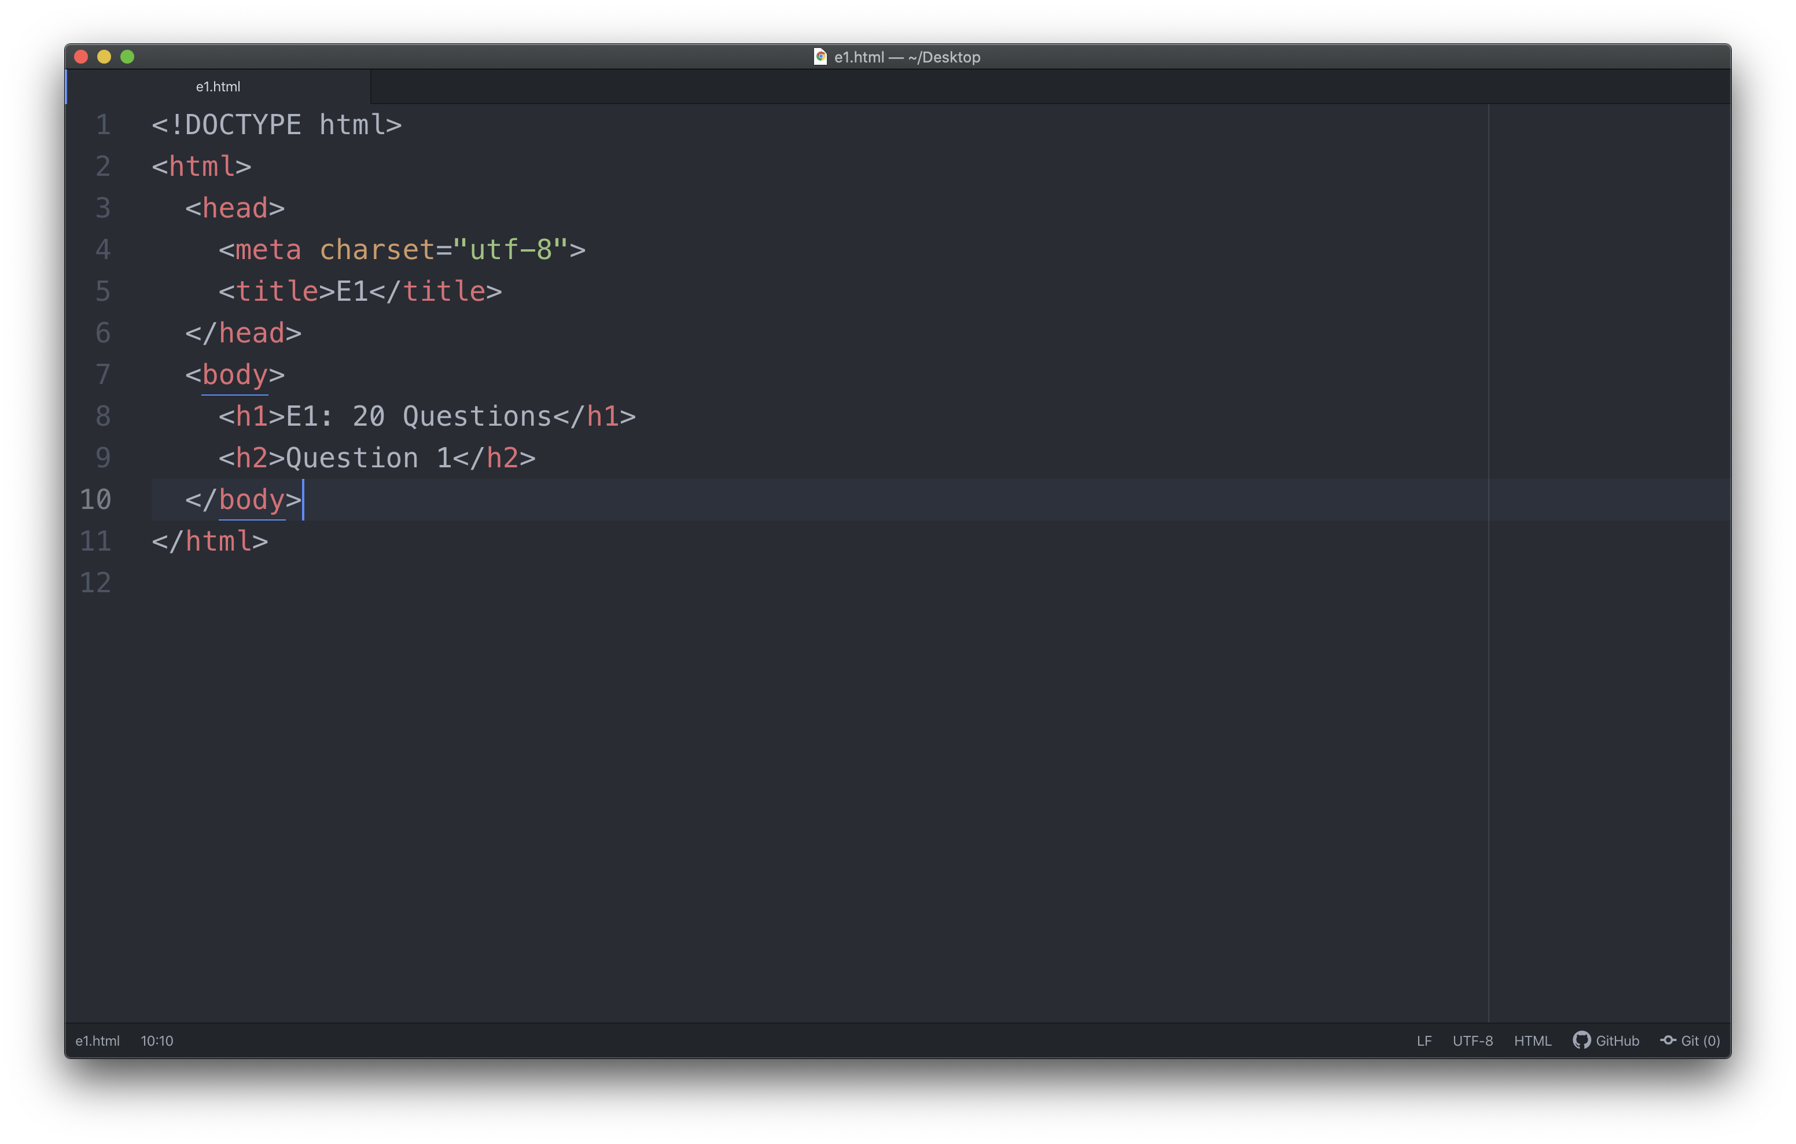
Task: Click line number 12 in gutter
Action: point(95,582)
